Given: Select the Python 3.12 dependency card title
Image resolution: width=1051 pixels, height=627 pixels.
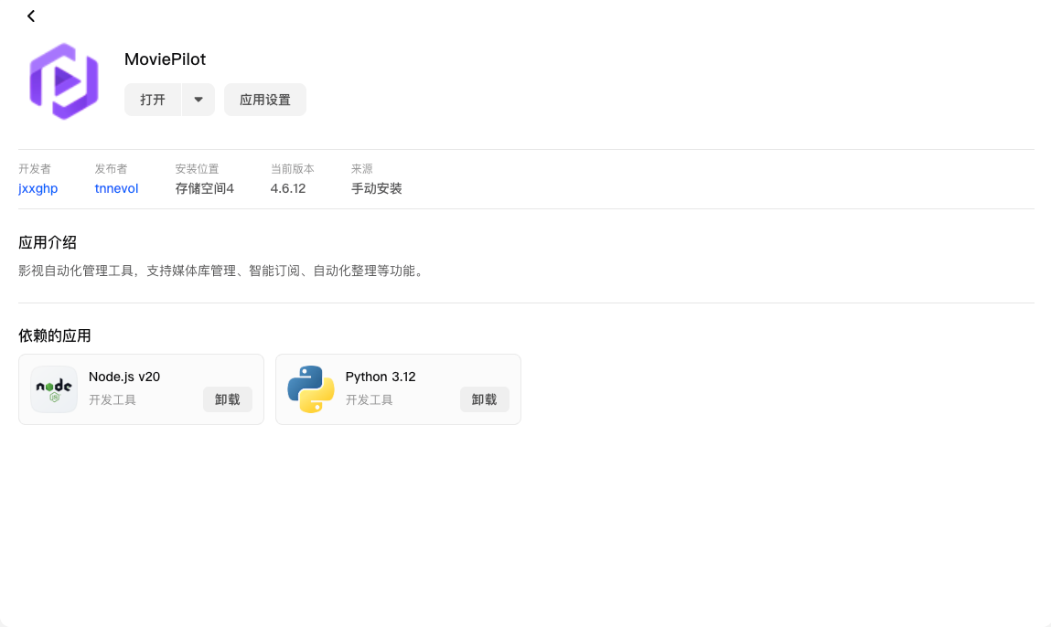Looking at the screenshot, I should tap(381, 377).
